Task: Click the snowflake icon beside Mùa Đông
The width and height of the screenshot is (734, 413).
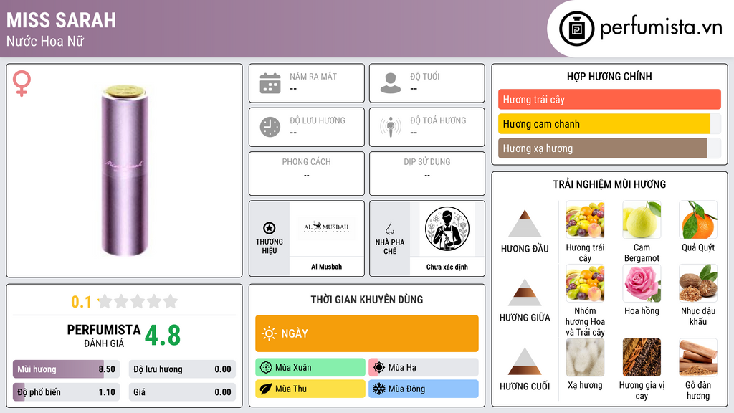Action: [x=379, y=389]
